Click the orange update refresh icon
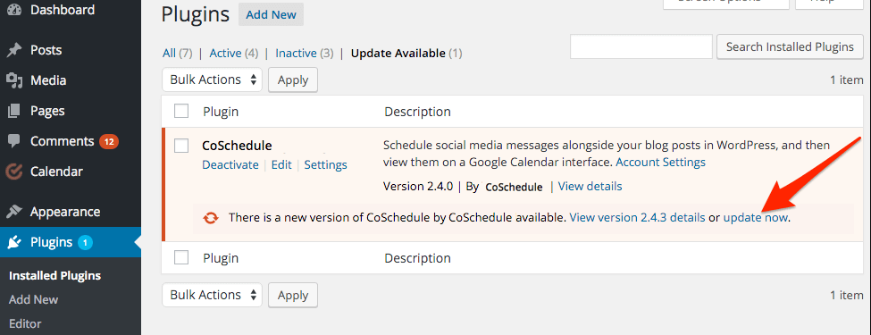This screenshot has width=871, height=335. coord(211,218)
